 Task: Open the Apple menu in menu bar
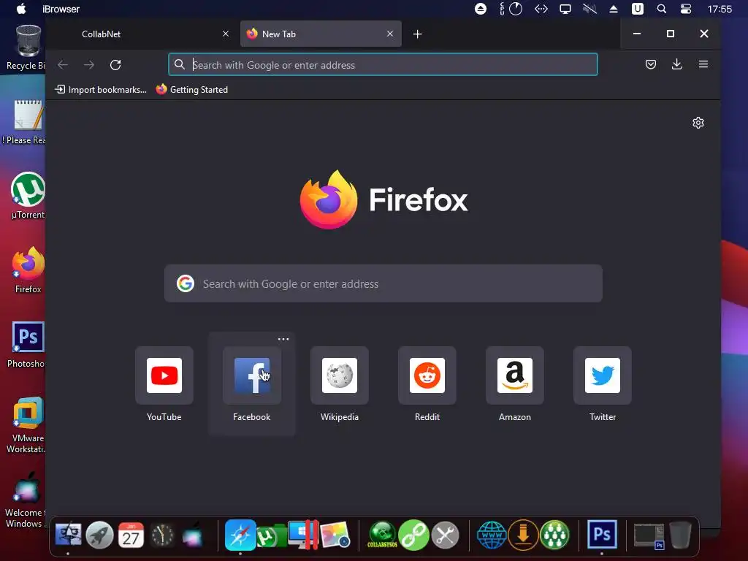pyautogui.click(x=21, y=9)
